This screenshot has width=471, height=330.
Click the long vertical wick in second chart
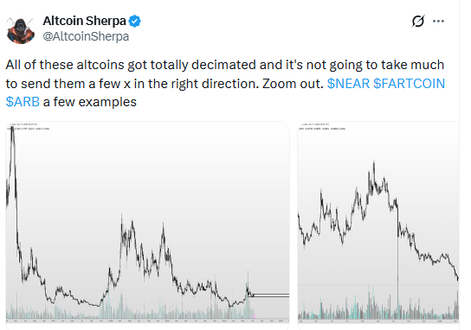(398, 261)
